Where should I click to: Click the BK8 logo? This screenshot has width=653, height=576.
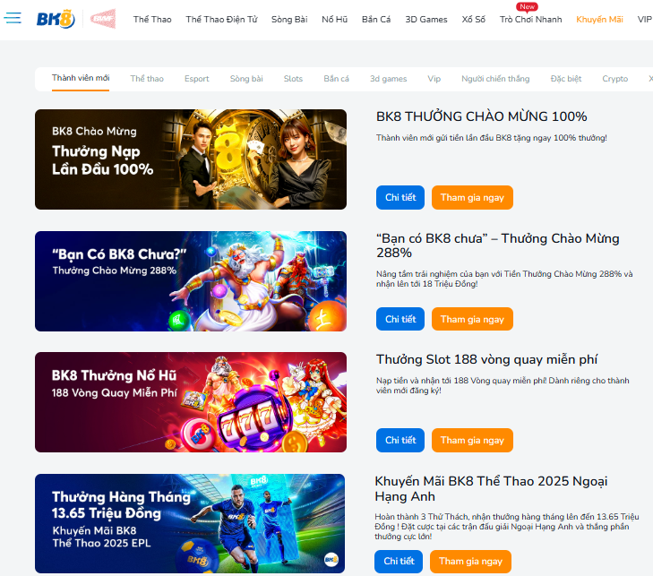56,19
